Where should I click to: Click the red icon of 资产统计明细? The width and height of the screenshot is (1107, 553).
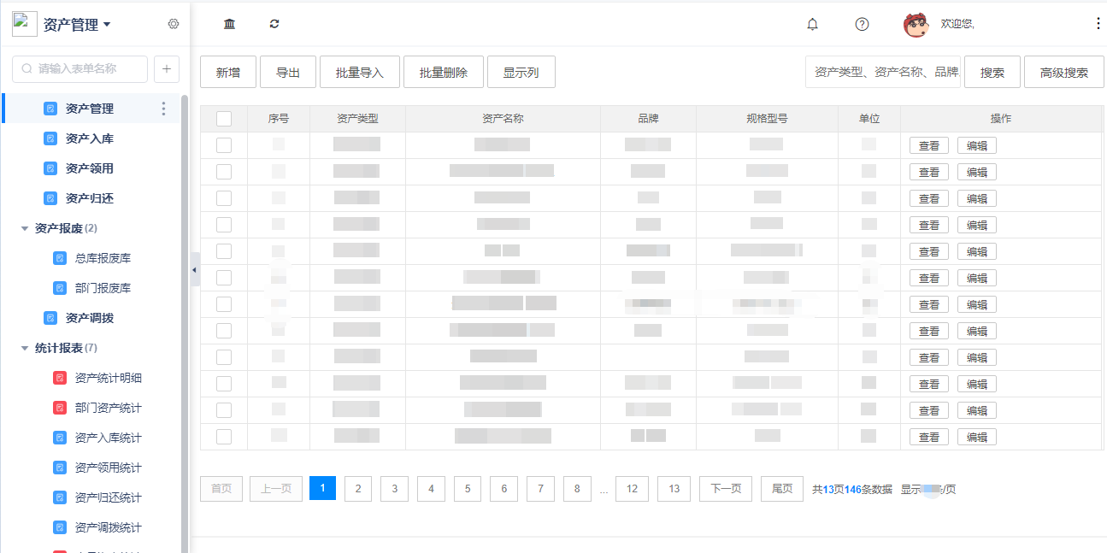[60, 378]
